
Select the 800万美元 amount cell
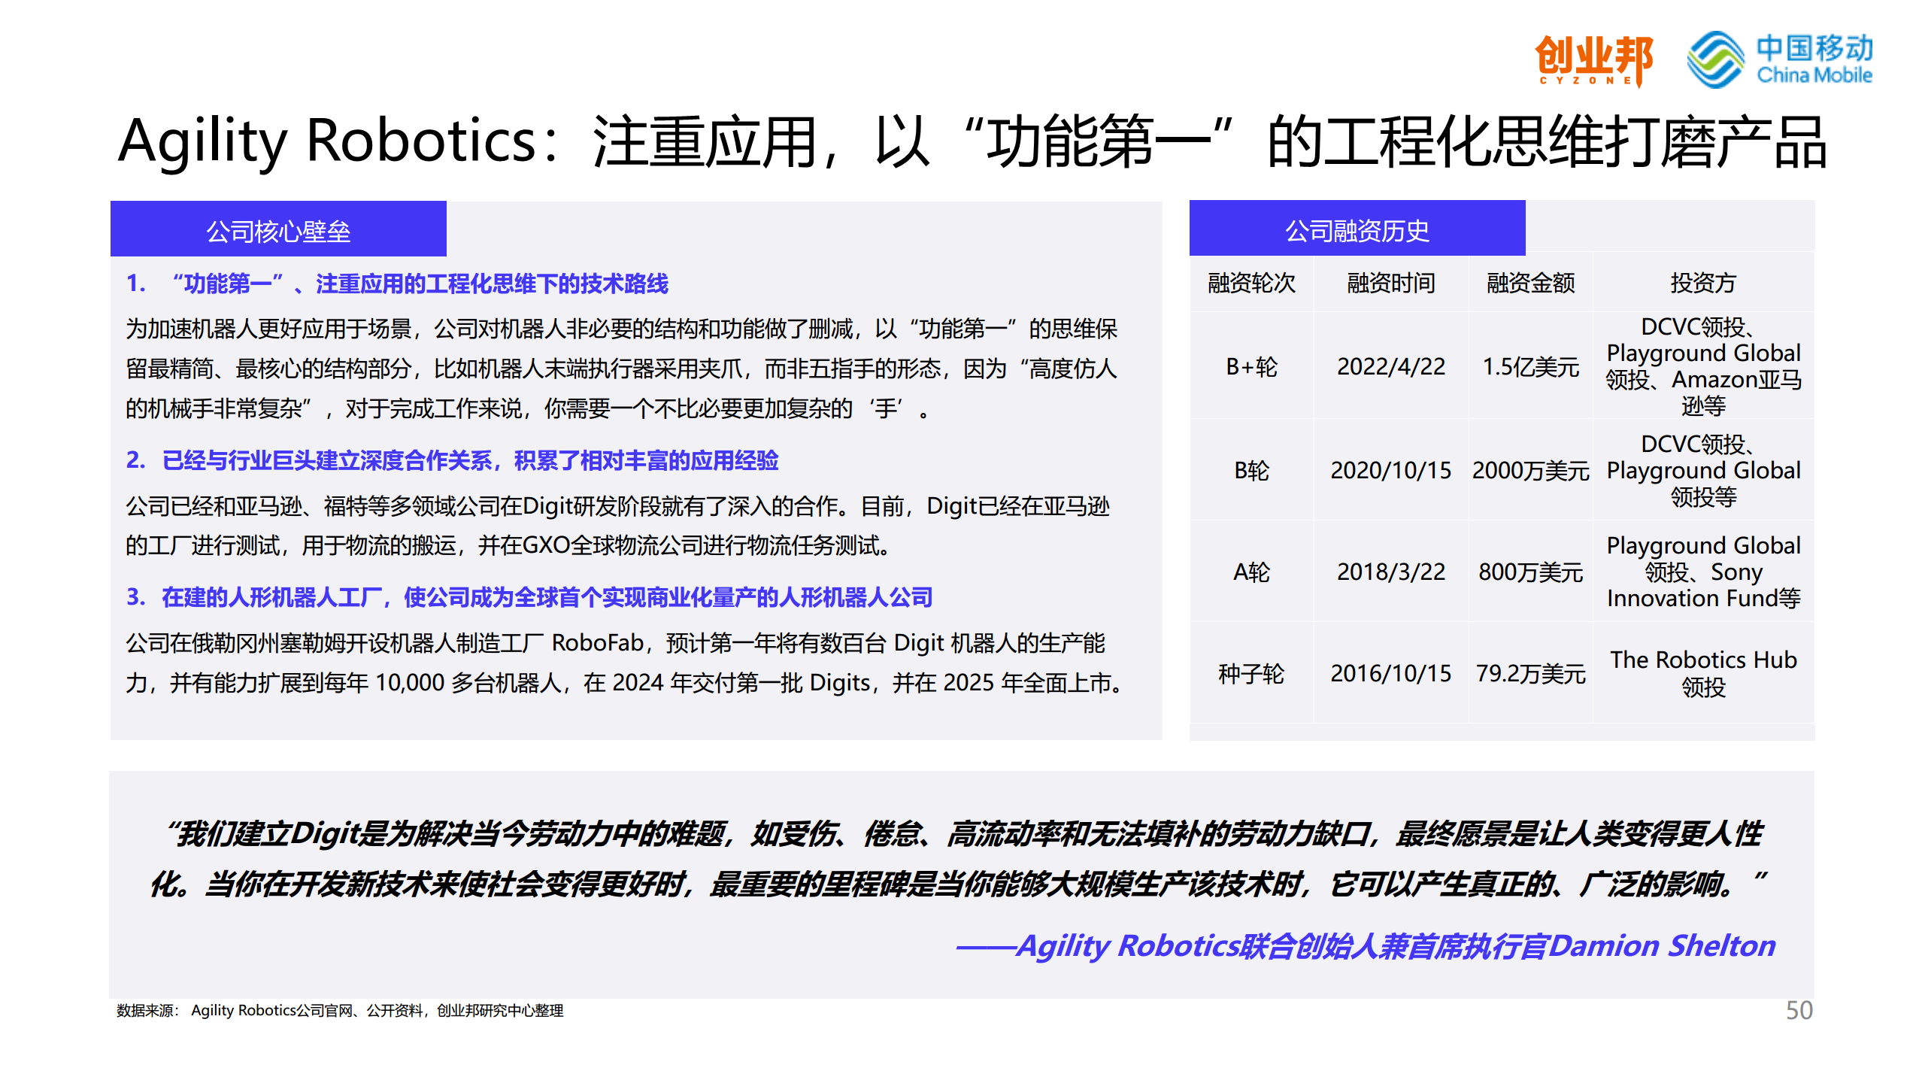(x=1531, y=572)
